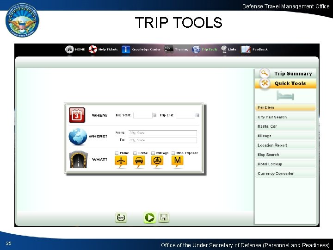333x250 pixels.
Task: Click the Trip Start date field
Action: (x=142, y=115)
